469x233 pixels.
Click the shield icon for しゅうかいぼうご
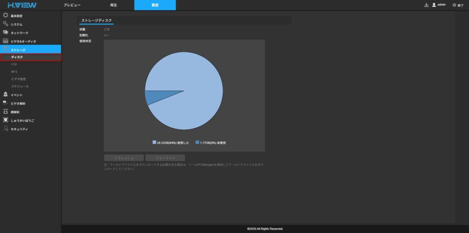point(5,120)
